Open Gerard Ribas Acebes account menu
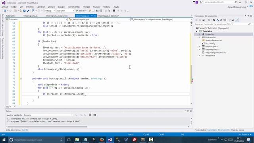This screenshot has height=143, width=254. tap(237, 7)
